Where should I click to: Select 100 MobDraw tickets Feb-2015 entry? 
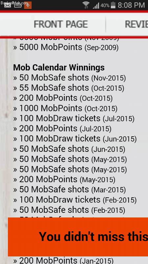point(75,200)
